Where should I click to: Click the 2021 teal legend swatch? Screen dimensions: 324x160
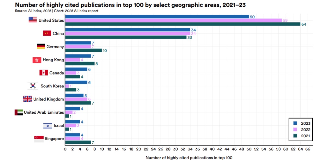[x=295, y=136]
